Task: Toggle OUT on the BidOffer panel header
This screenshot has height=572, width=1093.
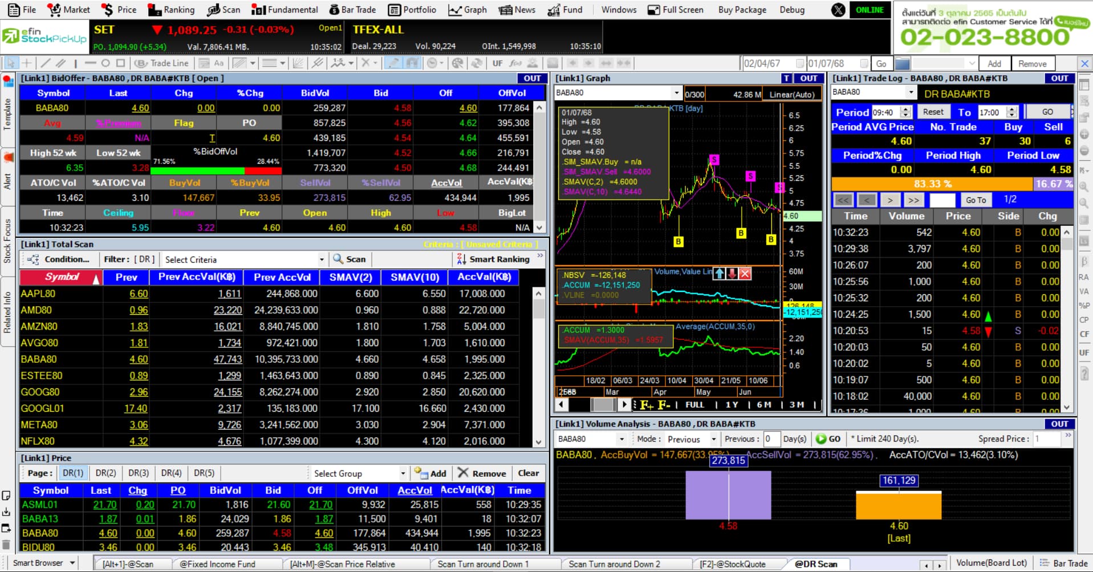Action: point(532,78)
